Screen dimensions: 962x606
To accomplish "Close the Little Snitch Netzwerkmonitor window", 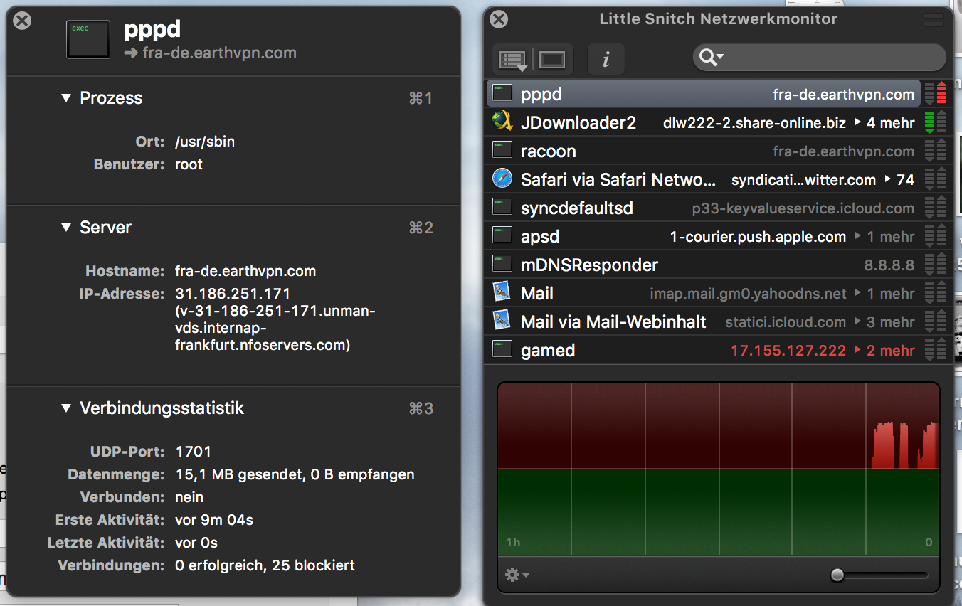I will click(499, 19).
